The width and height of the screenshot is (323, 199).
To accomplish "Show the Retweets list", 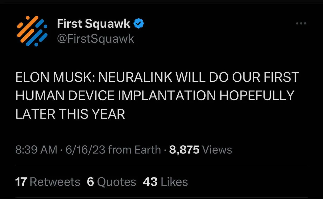I will 55,182.
